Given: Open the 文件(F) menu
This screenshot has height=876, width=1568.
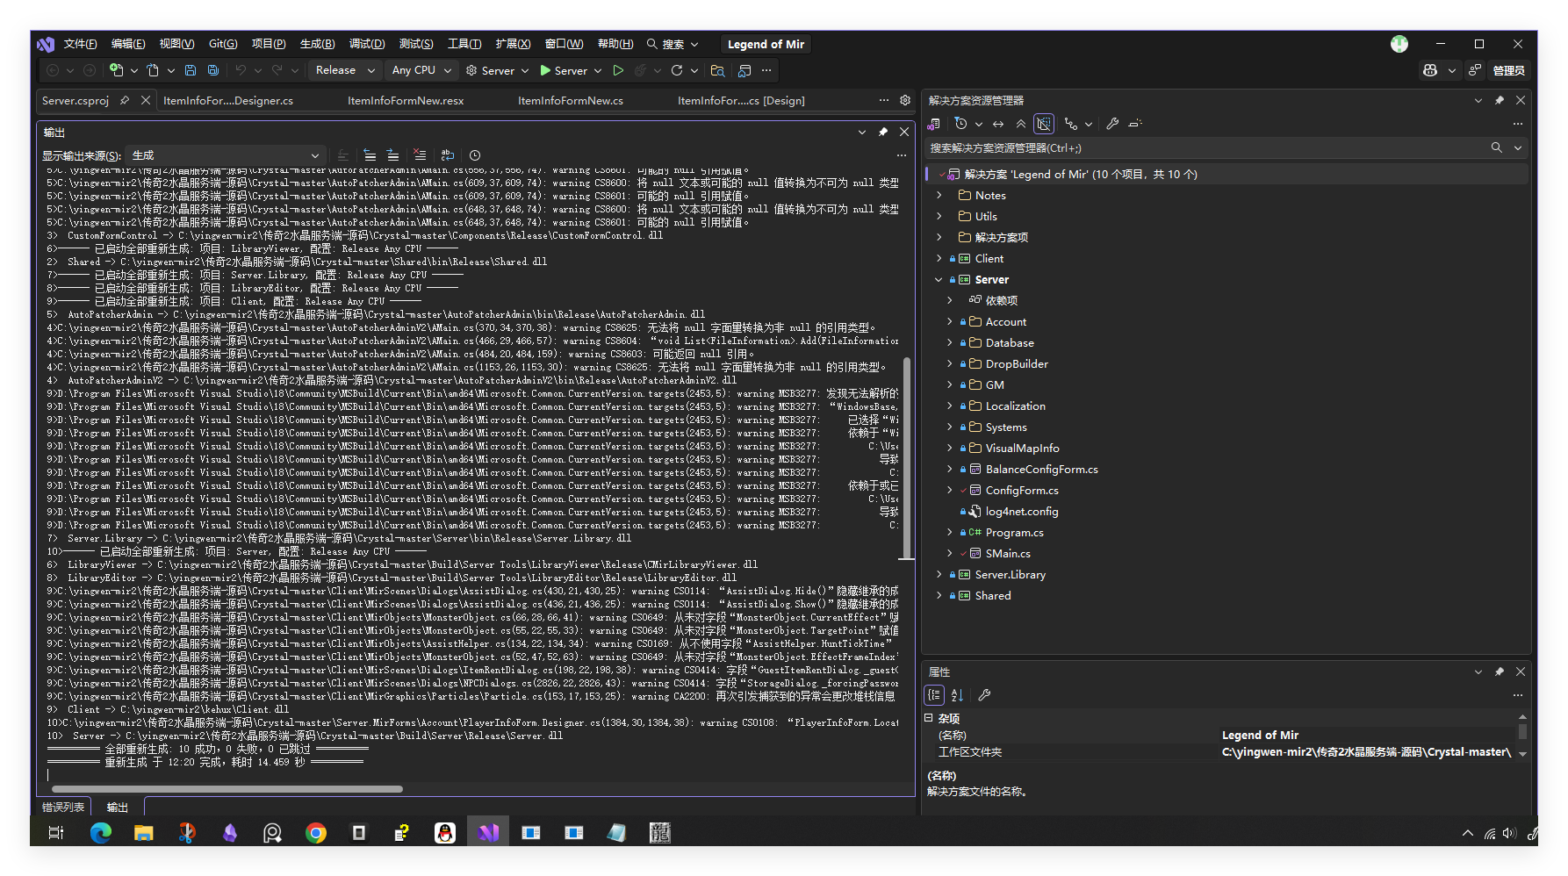Looking at the screenshot, I should pyautogui.click(x=80, y=44).
